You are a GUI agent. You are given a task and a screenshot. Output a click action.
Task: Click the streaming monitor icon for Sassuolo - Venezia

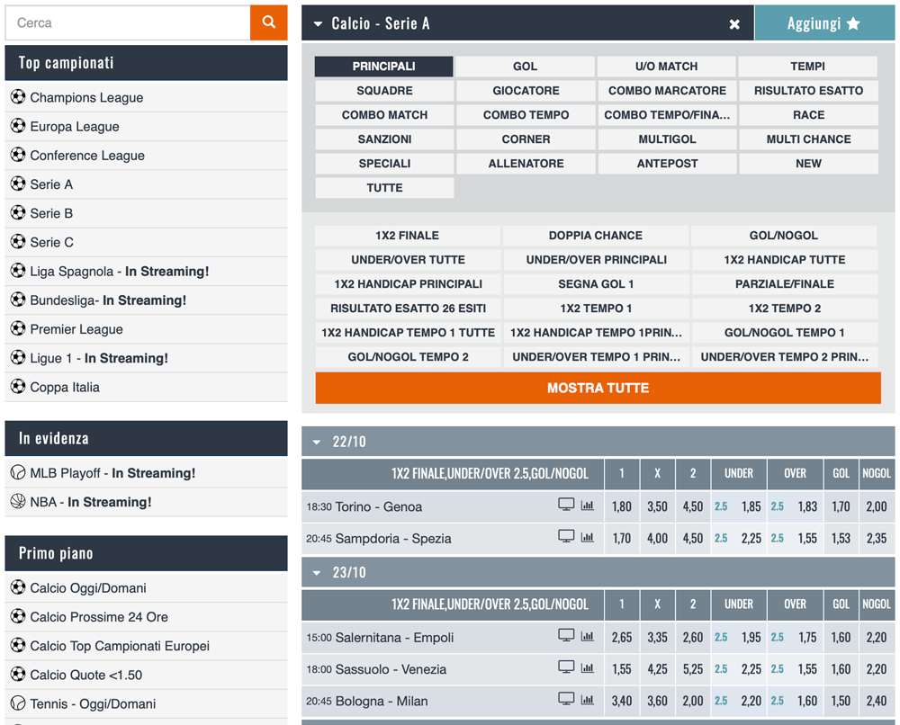tap(566, 667)
